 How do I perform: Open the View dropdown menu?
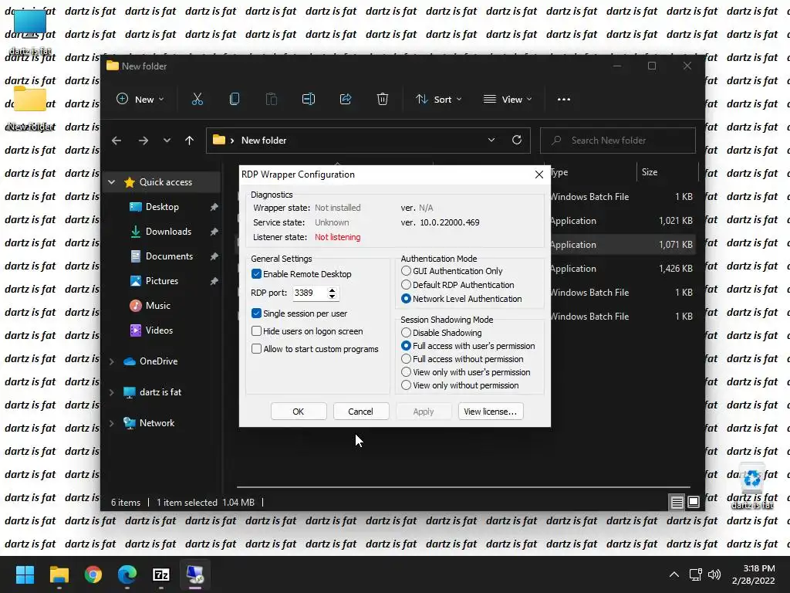(x=508, y=100)
